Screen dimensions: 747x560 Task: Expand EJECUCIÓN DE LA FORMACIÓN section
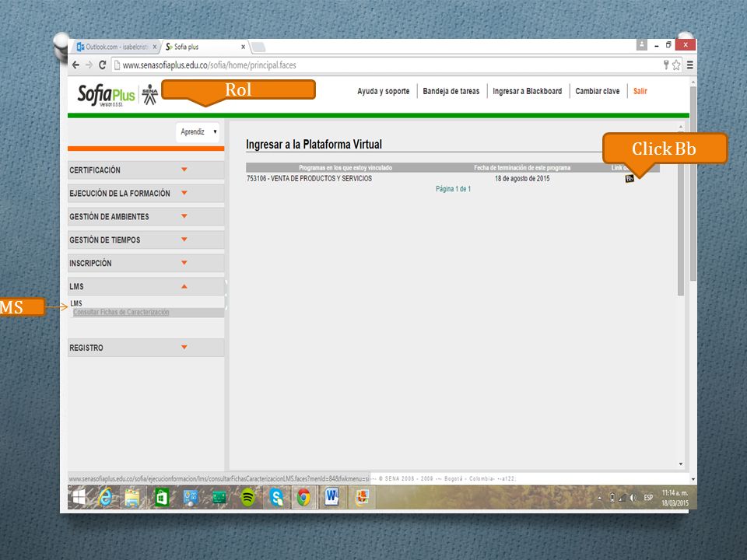click(x=146, y=194)
